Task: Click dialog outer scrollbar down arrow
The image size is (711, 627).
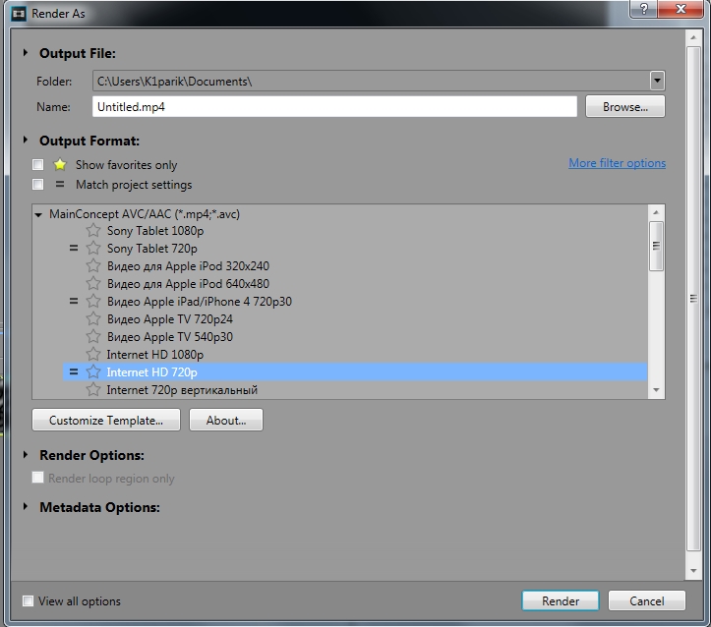Action: [x=693, y=571]
